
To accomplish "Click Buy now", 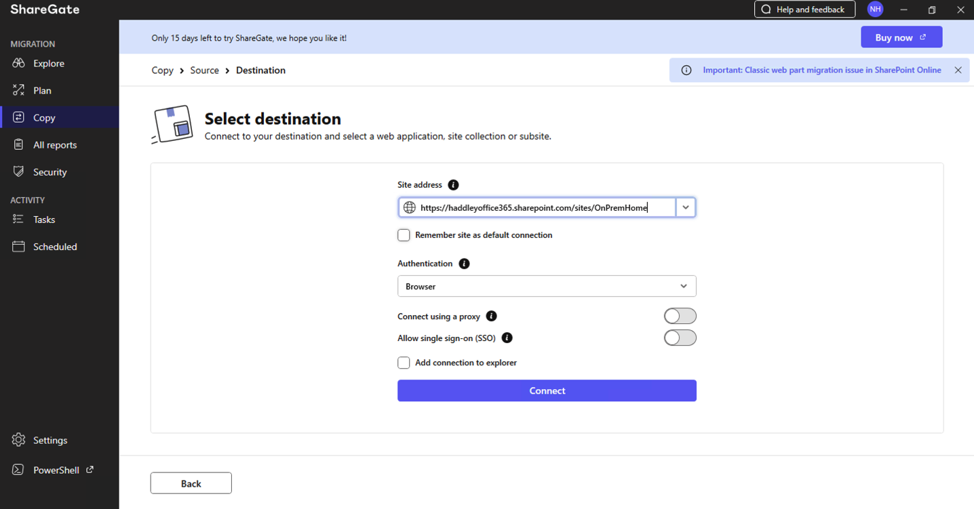I will [x=901, y=37].
